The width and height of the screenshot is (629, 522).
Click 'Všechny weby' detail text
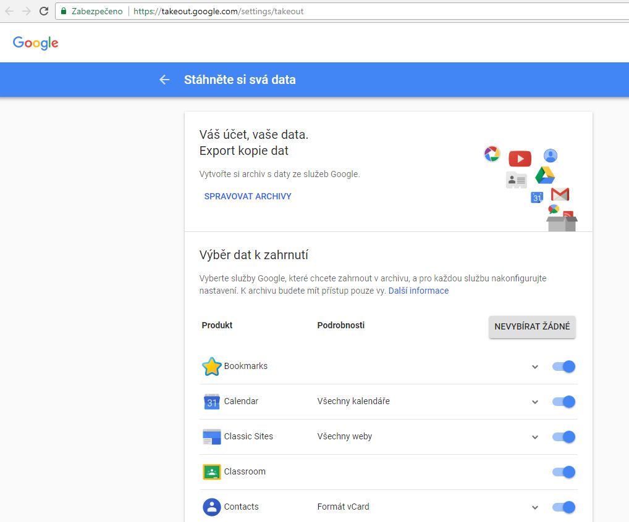pos(345,436)
